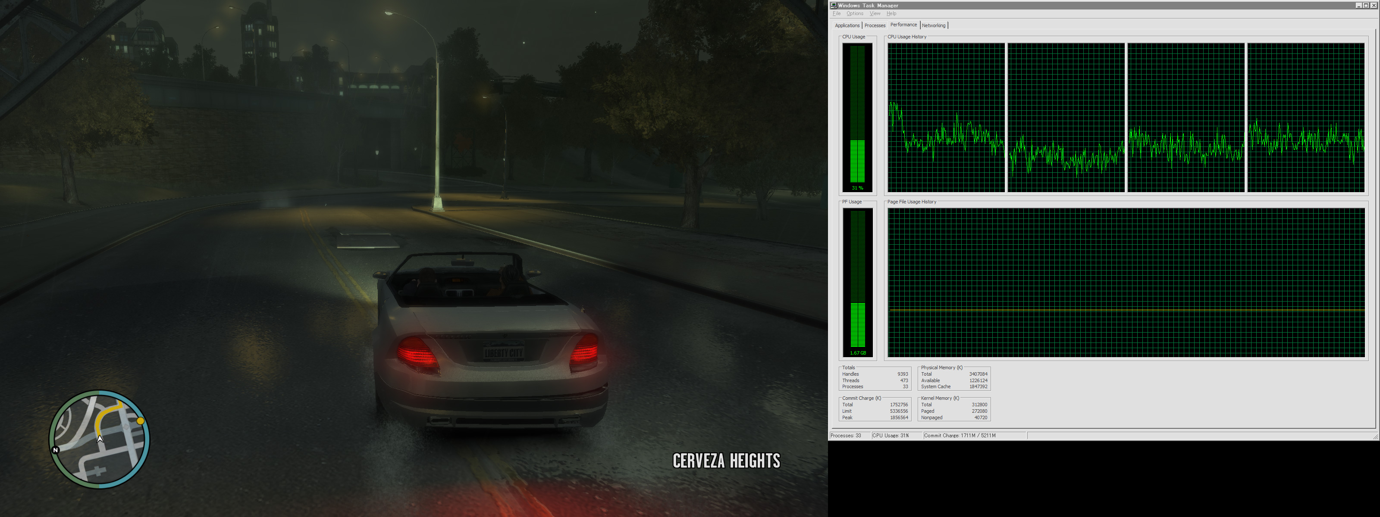Click the 'Nonpaged' label in Kernel Memory
This screenshot has width=1380, height=517.
pyautogui.click(x=931, y=417)
